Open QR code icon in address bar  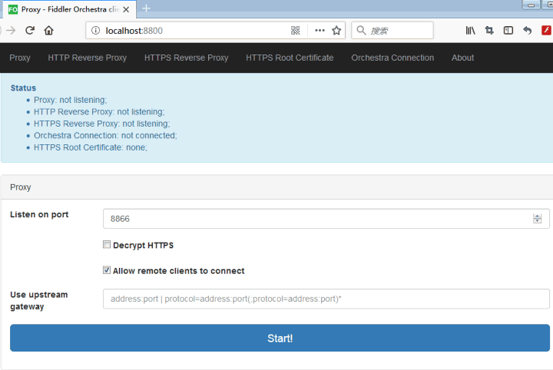coord(296,30)
